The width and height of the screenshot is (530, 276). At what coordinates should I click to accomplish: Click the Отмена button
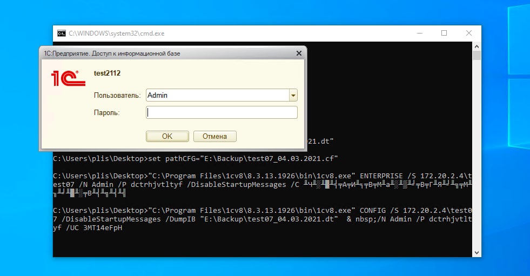tap(214, 136)
